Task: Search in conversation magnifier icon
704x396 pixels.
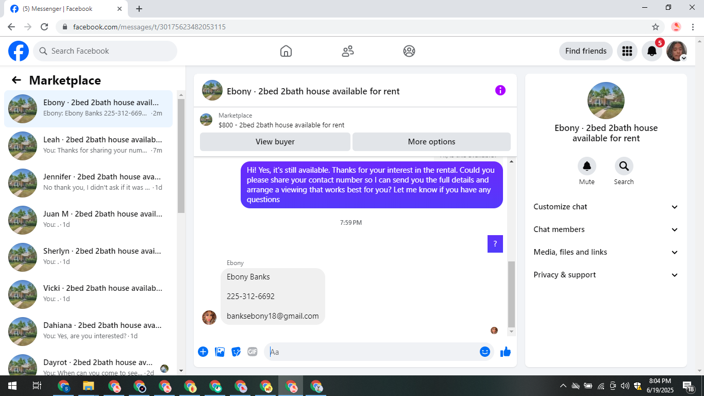Action: [624, 166]
